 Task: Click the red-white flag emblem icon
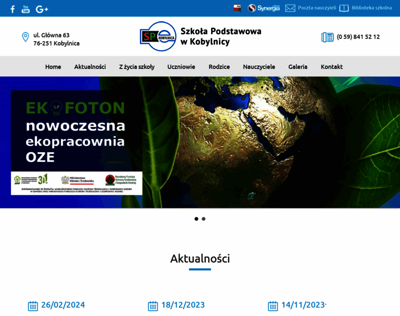(x=237, y=8)
